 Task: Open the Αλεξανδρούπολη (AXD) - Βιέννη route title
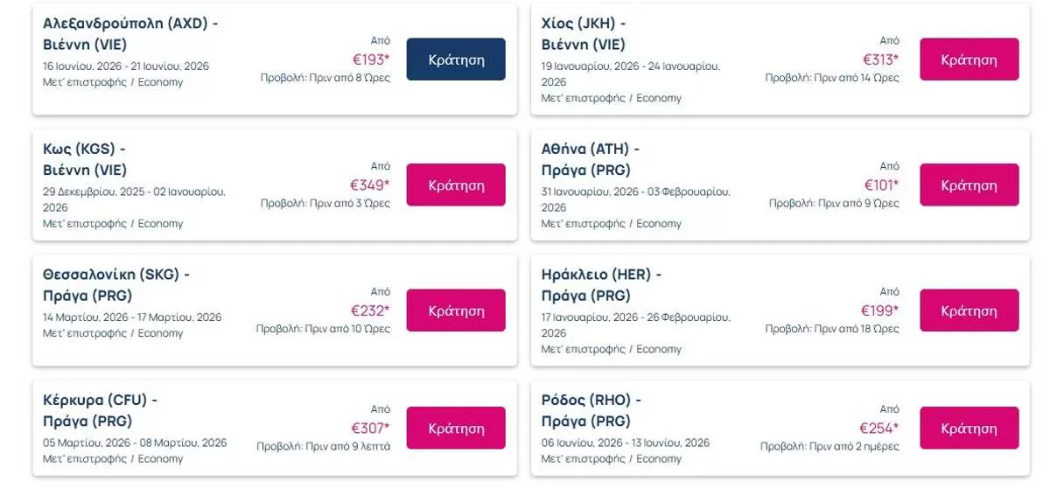coord(129,34)
